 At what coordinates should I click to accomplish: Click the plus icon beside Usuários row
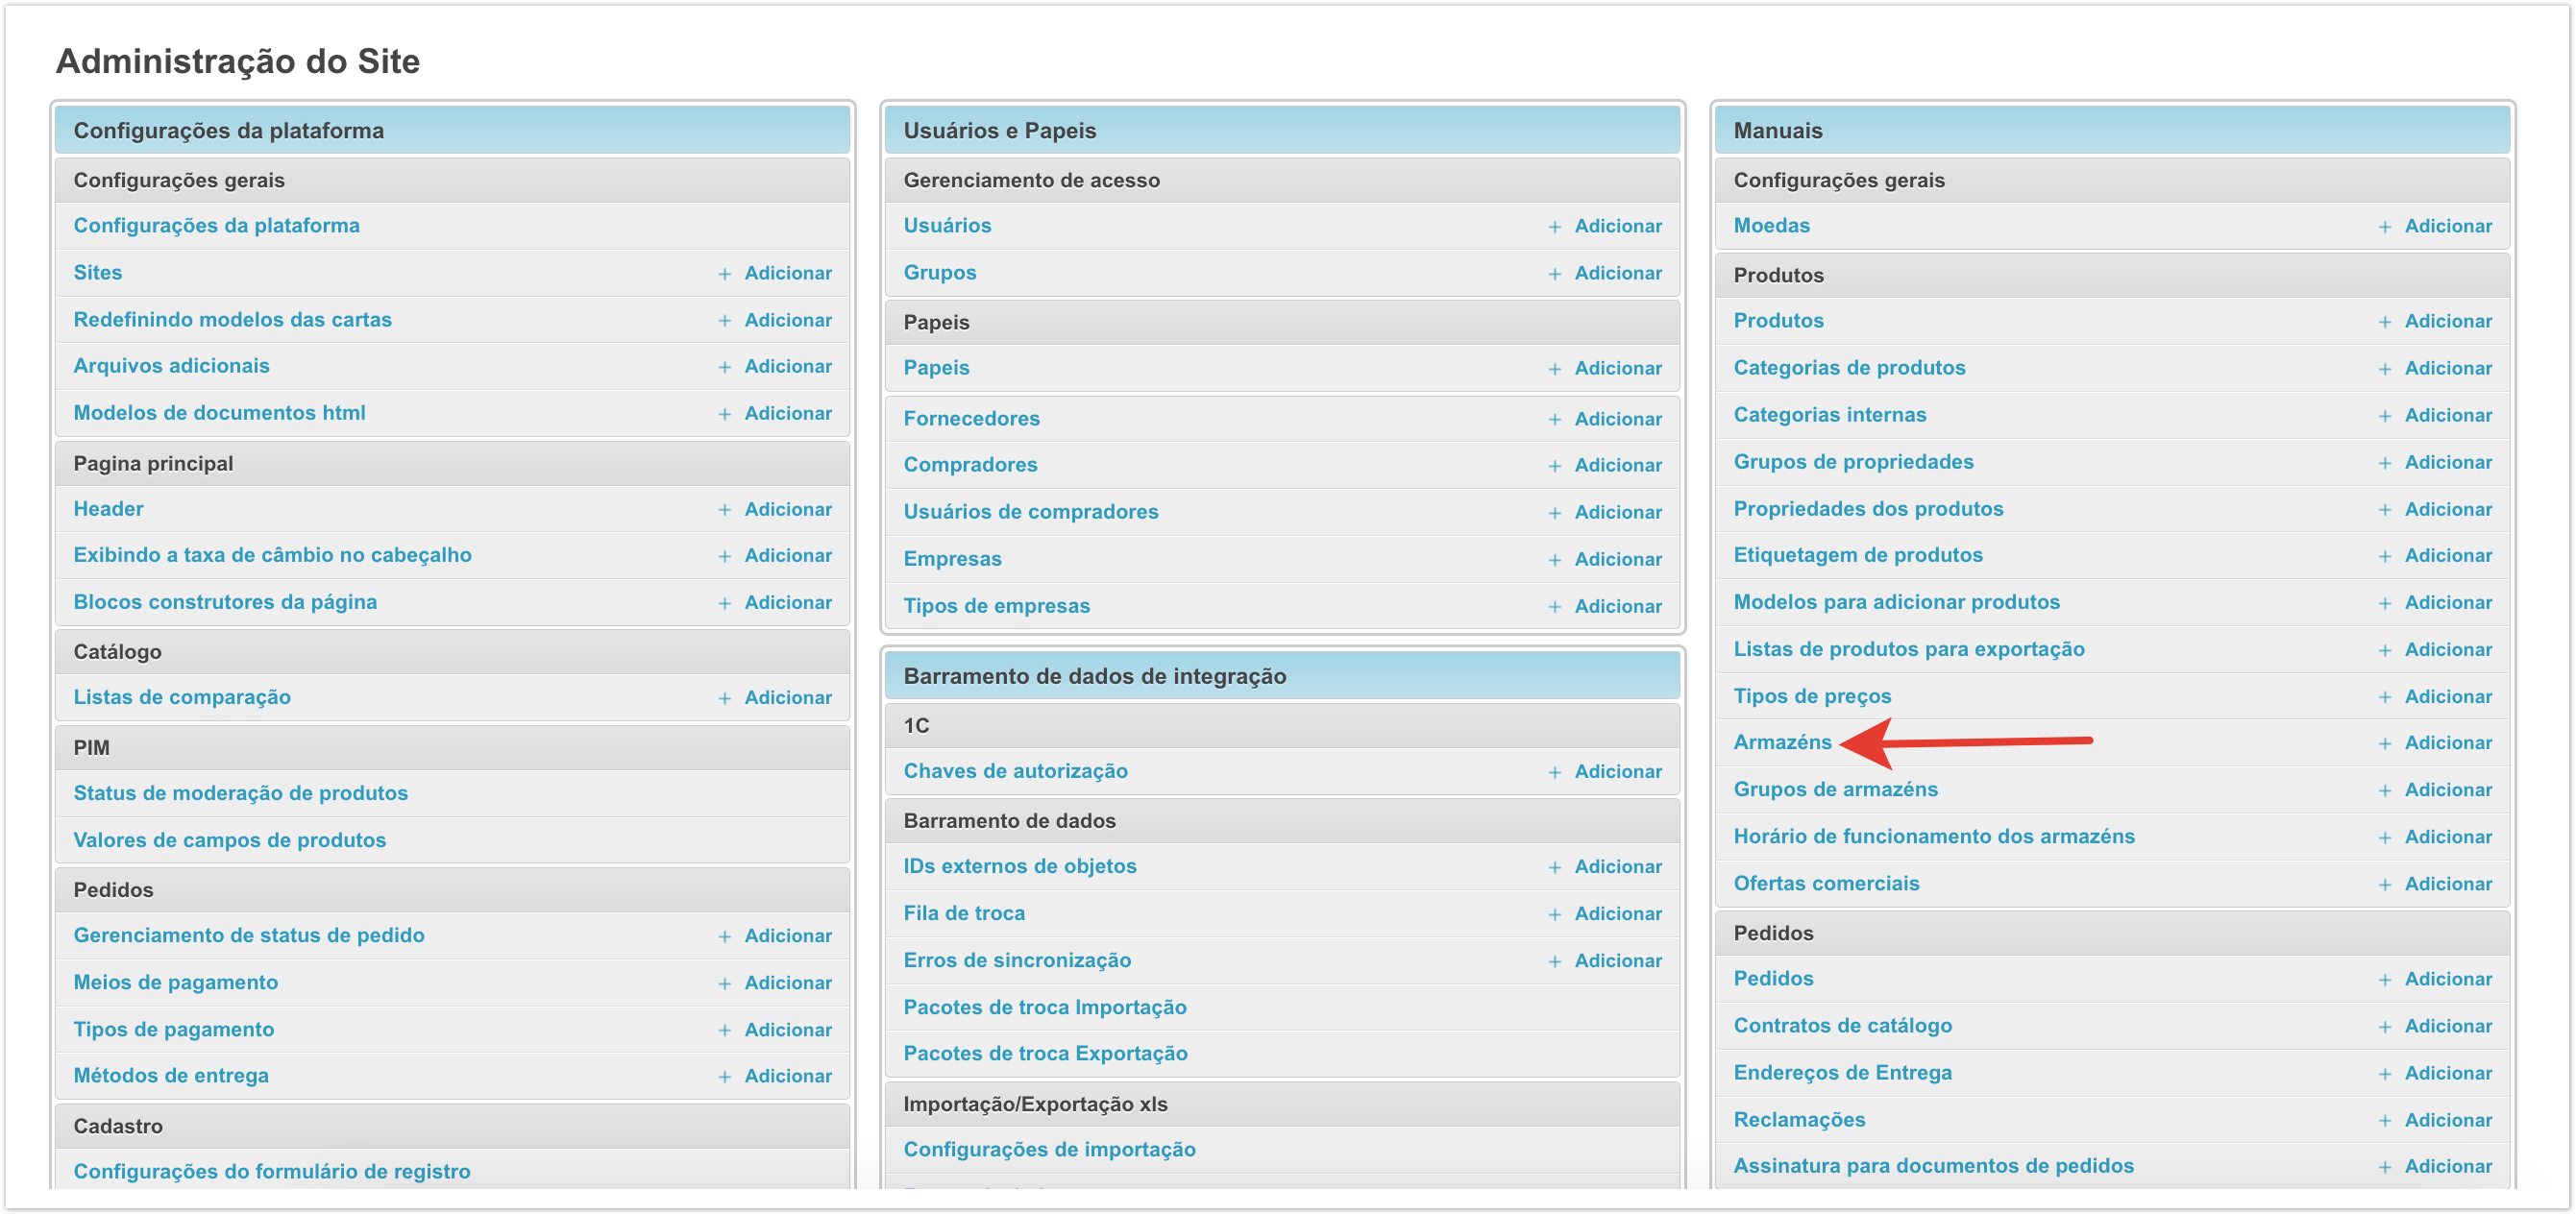[1555, 227]
